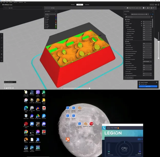Select the Scale tool in Cura's left toolbar
The height and width of the screenshot is (157, 160).
[x=2, y=38]
